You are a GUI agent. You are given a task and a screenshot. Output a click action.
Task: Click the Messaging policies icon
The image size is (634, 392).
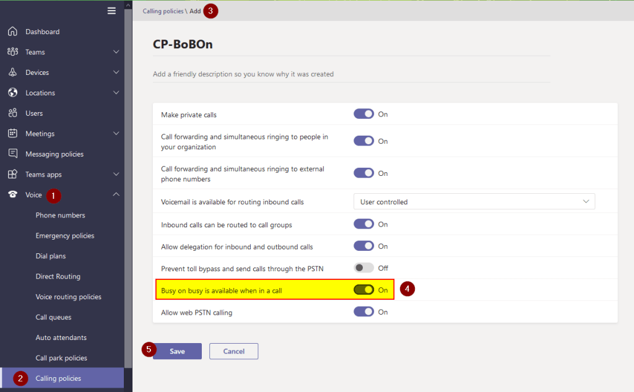[x=12, y=154]
